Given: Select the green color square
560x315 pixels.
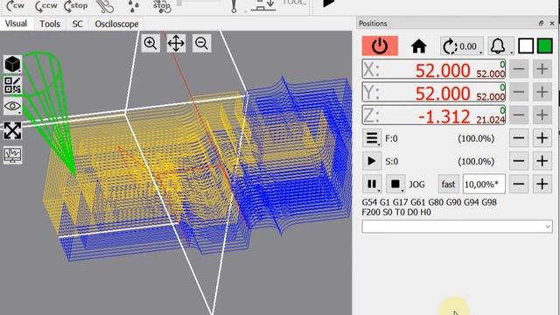Looking at the screenshot, I should click(x=545, y=46).
